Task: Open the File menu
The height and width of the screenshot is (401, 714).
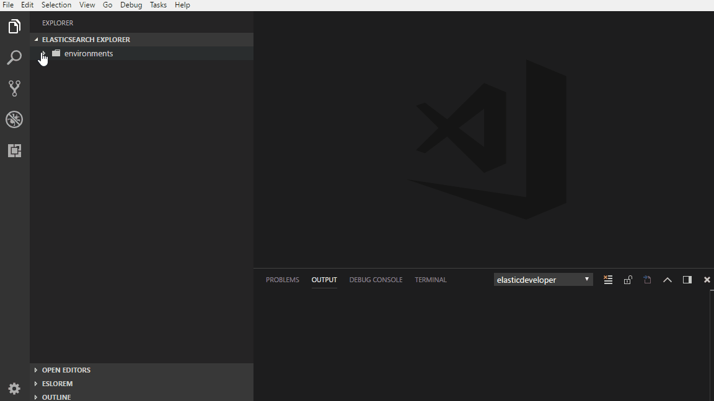Action: tap(7, 5)
